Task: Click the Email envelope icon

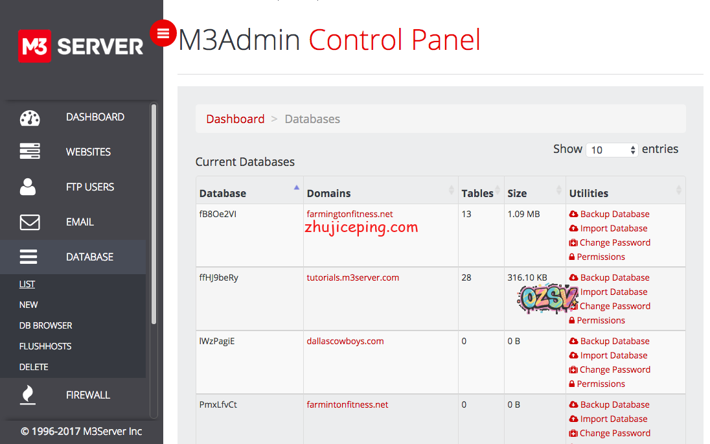Action: 30,222
